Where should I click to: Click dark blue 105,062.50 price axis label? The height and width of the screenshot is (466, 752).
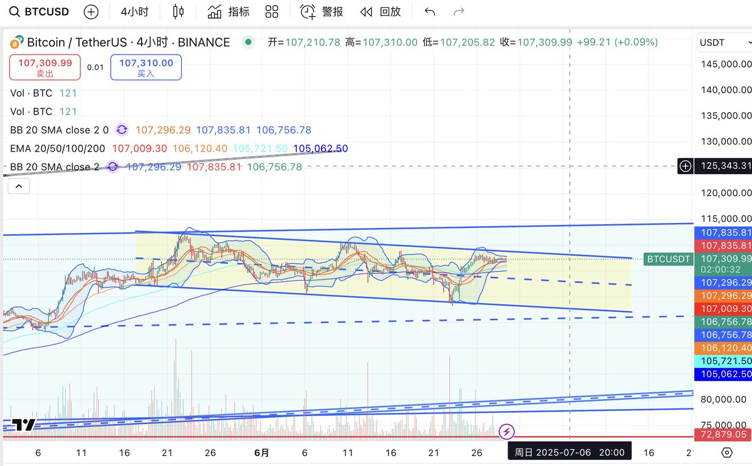point(723,374)
